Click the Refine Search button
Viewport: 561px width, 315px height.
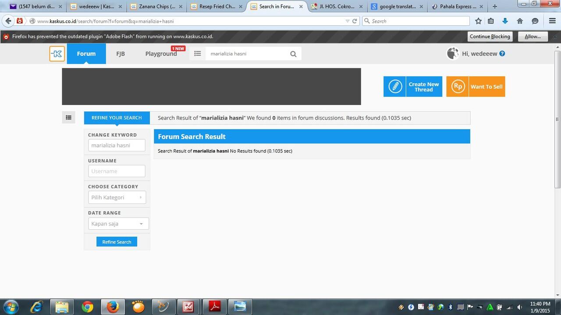(x=117, y=242)
